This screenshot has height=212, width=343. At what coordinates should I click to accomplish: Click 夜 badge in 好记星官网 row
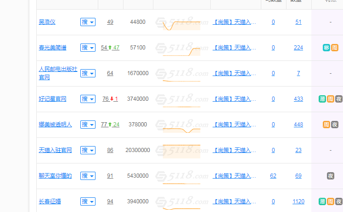point(339,99)
